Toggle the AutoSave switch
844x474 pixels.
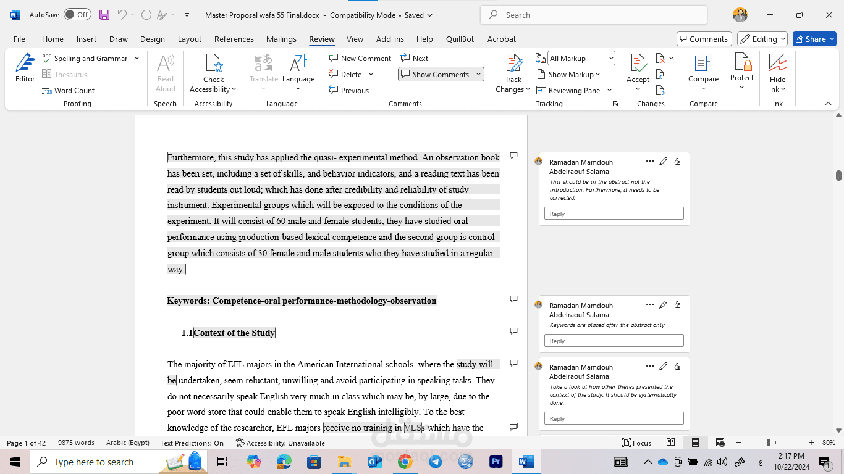click(x=77, y=15)
